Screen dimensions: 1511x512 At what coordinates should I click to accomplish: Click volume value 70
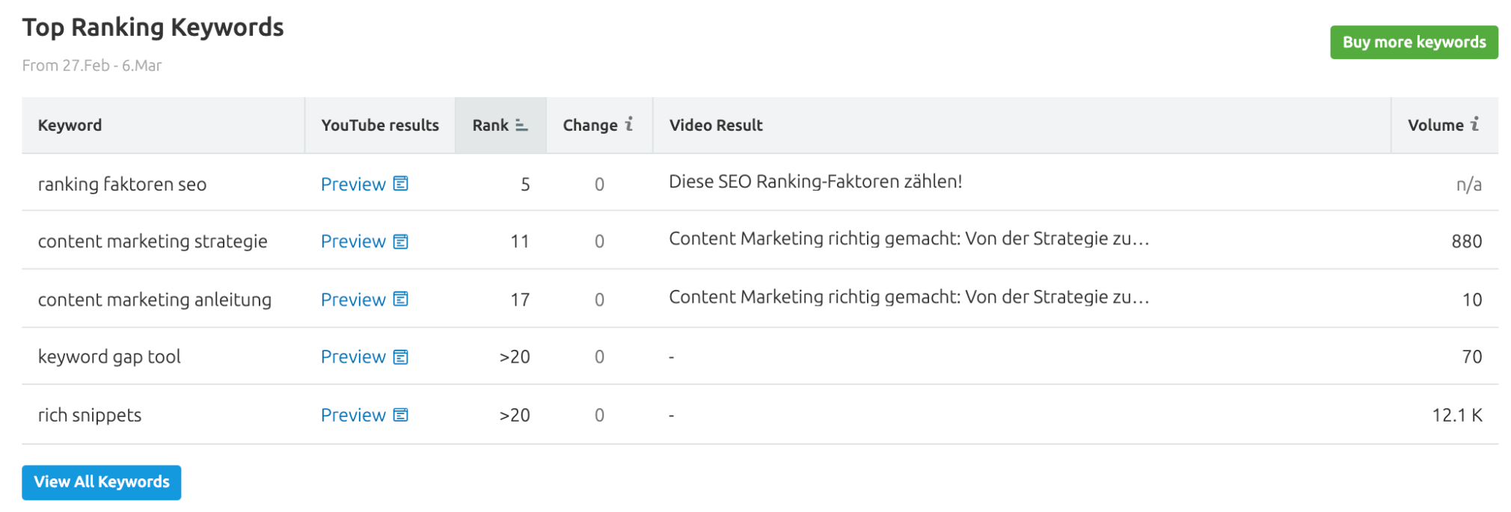(1472, 357)
